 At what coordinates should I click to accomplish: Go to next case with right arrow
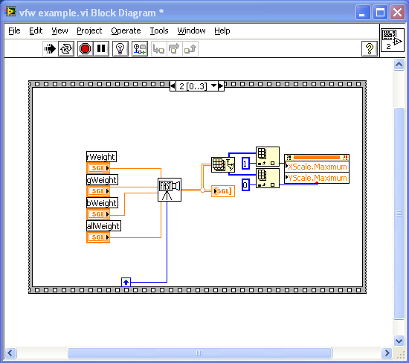pyautogui.click(x=221, y=86)
